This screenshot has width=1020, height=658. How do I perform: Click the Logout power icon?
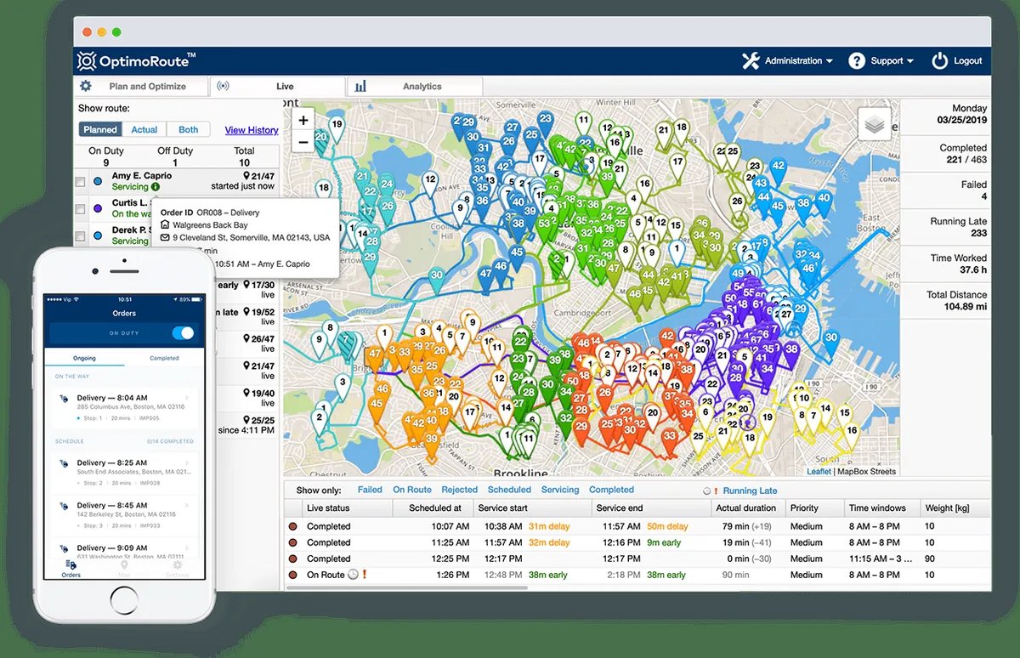point(939,60)
